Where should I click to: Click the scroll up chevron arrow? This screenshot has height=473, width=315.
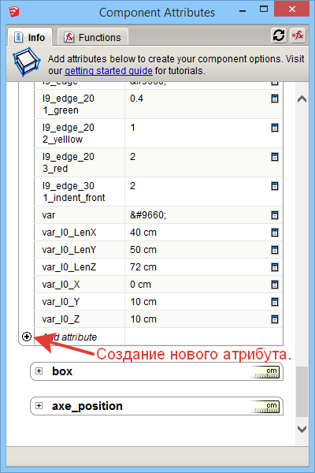click(302, 99)
